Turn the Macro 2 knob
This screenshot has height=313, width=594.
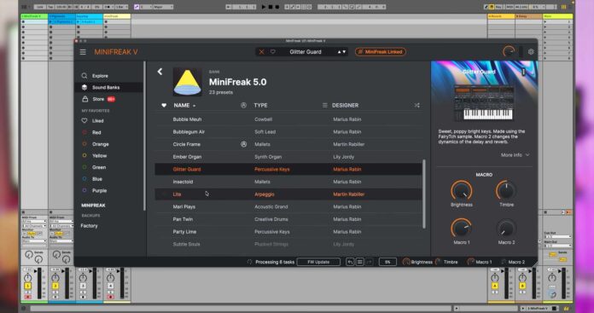pyautogui.click(x=506, y=229)
